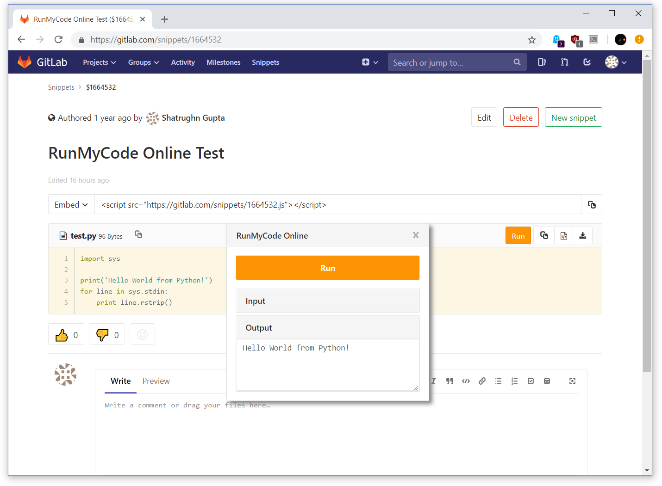The height and width of the screenshot is (486, 662).
Task: Click the GitLab fox logo
Action: click(25, 62)
